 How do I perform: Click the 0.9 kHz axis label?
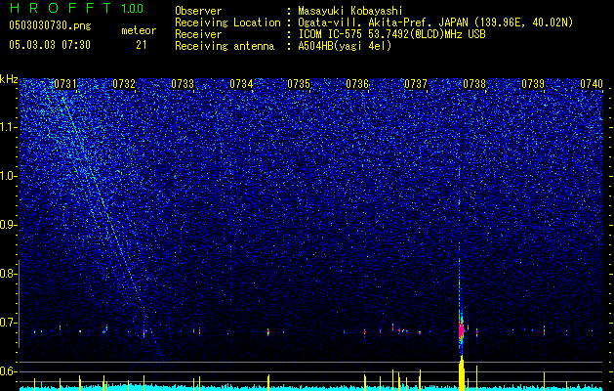[x=8, y=225]
